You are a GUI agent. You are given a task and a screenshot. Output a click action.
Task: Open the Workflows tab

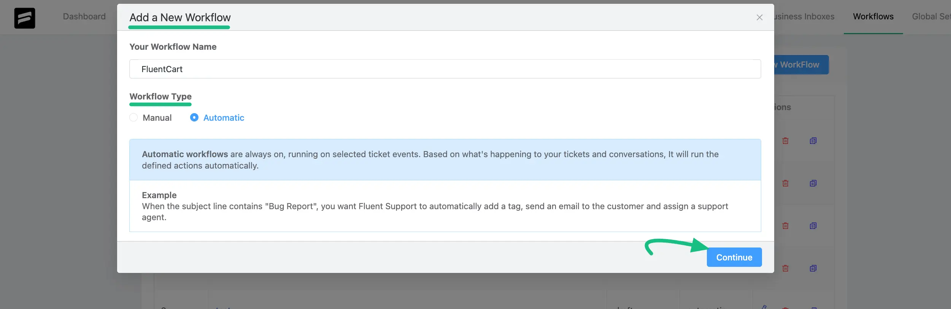873,17
